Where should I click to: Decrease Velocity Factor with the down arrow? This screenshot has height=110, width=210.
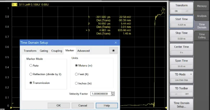[113, 95]
